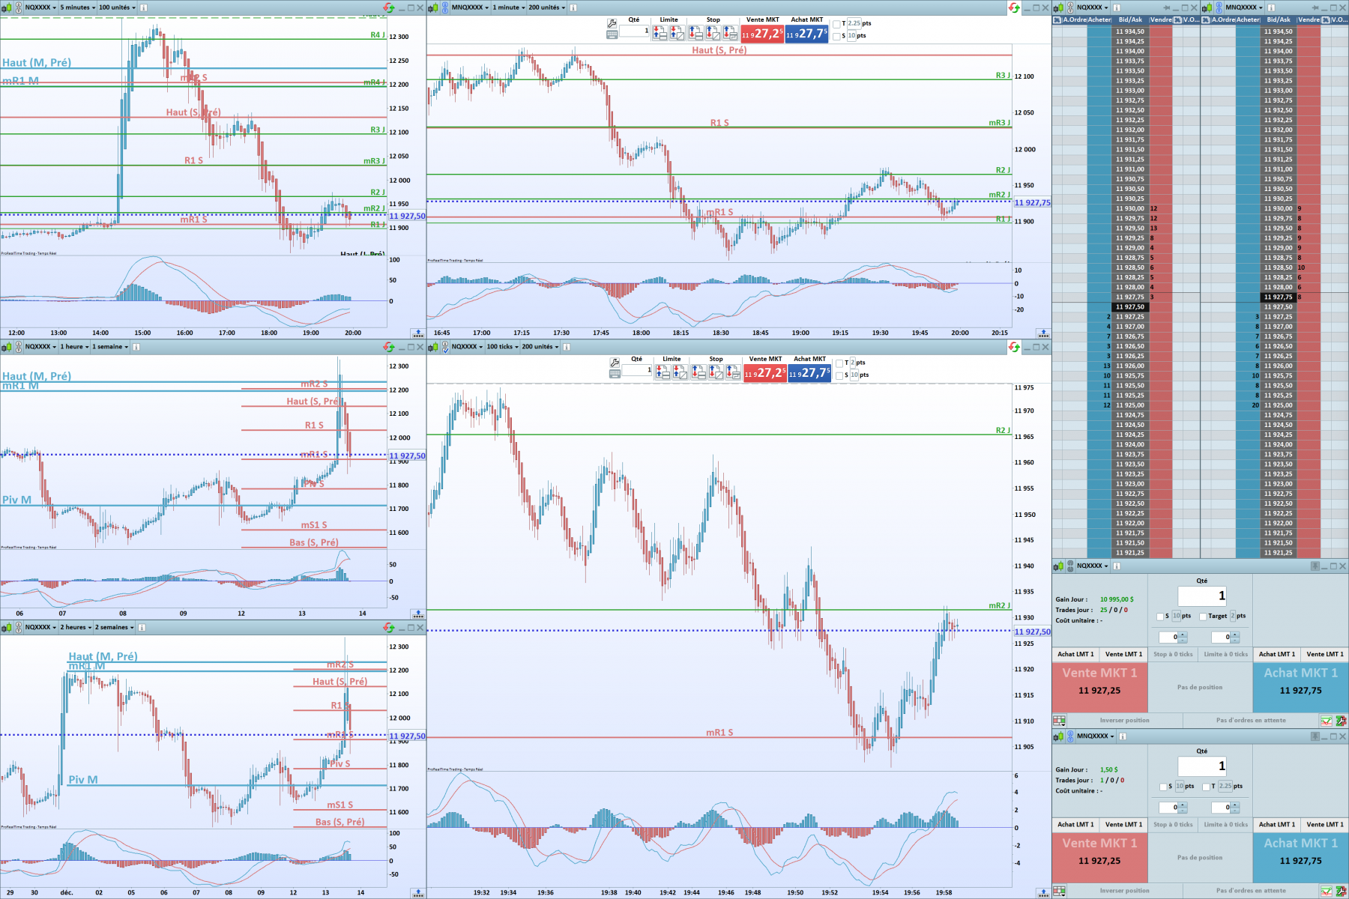Pin the NQXXXX order panel window

[1315, 566]
